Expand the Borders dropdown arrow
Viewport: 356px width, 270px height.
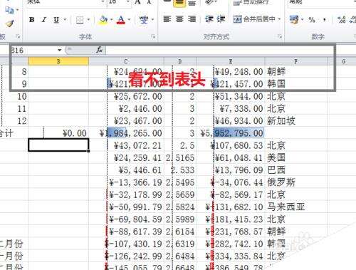pyautogui.click(x=88, y=20)
